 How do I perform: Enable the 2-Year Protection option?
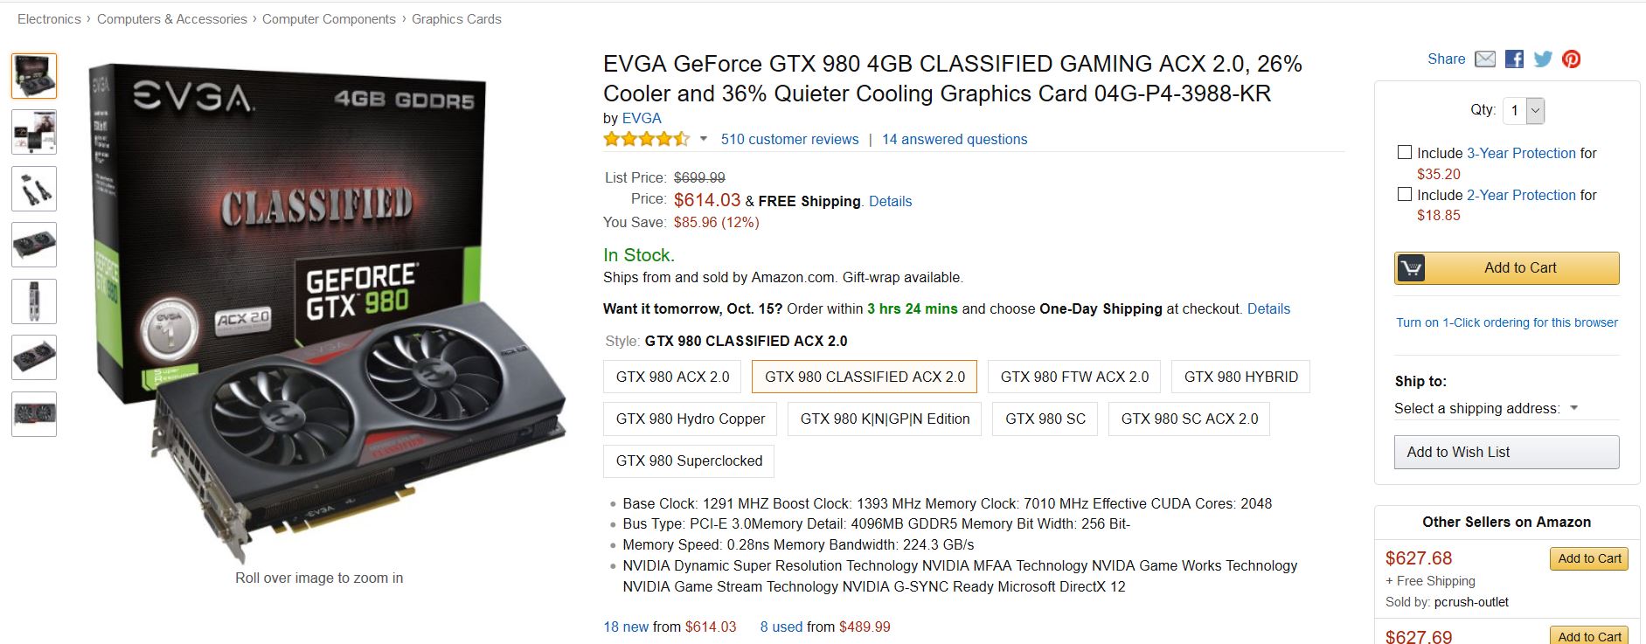click(x=1405, y=194)
